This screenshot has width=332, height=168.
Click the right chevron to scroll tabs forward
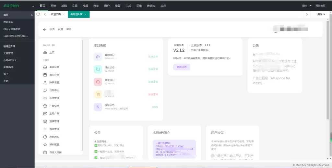[x=307, y=14]
